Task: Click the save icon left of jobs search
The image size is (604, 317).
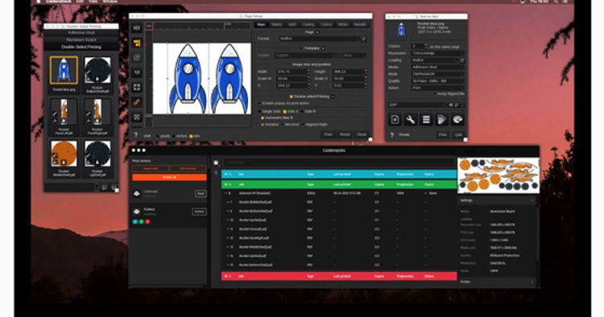Action: click(x=216, y=163)
